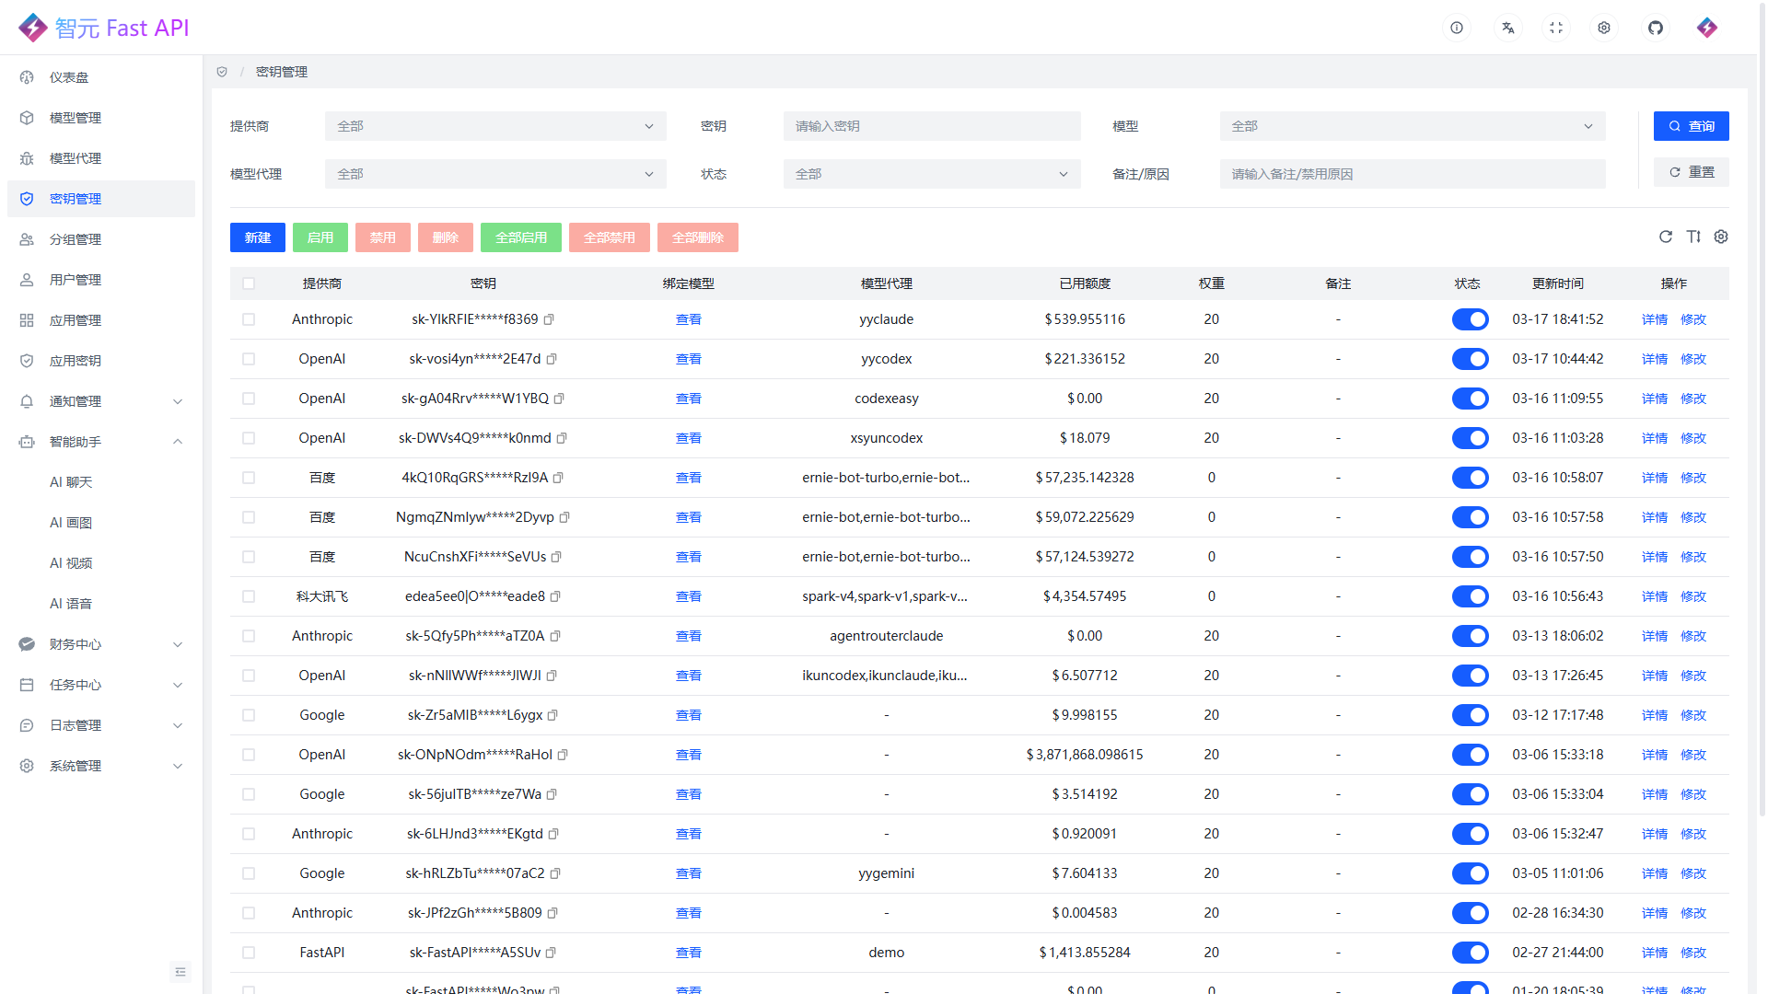Select all rows with header checkbox

249,283
